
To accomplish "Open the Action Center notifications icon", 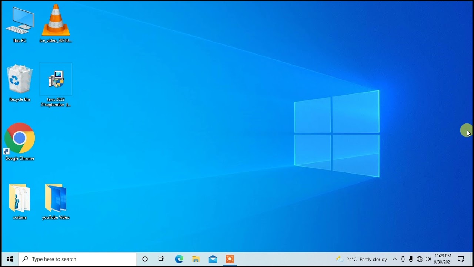I will point(461,259).
